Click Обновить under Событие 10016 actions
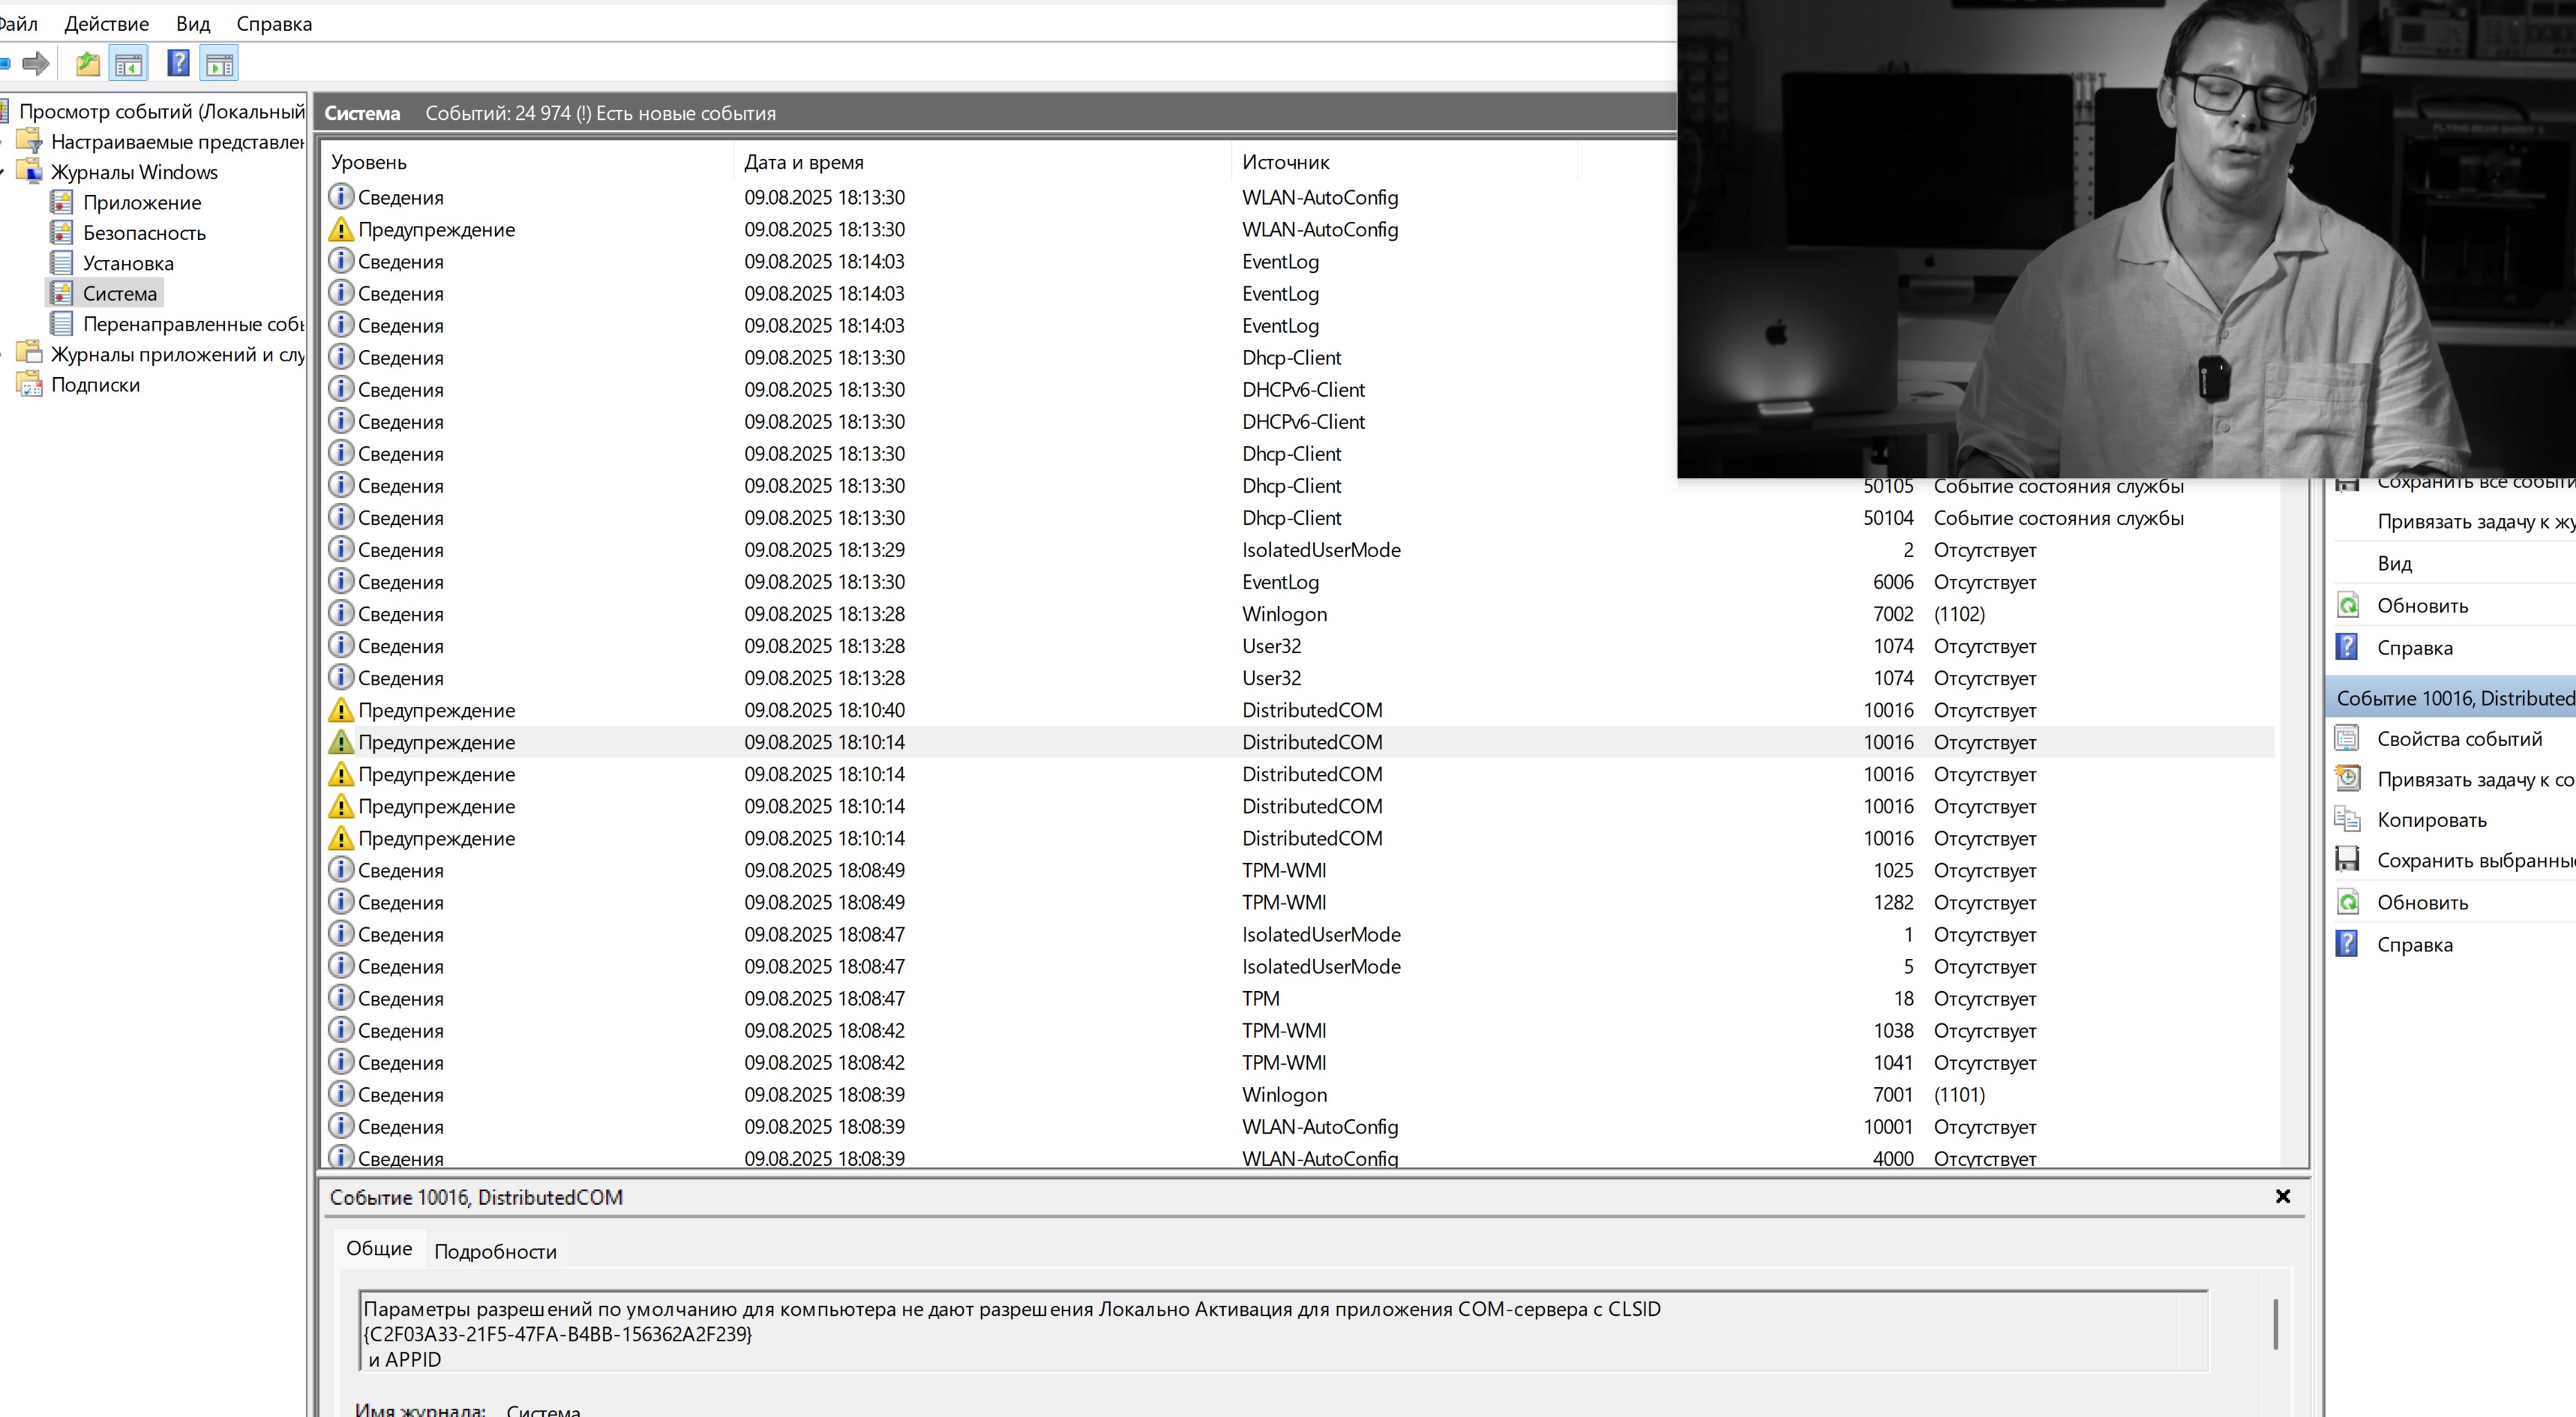 [2422, 902]
